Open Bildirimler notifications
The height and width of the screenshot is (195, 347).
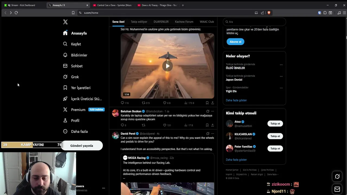tap(75, 55)
